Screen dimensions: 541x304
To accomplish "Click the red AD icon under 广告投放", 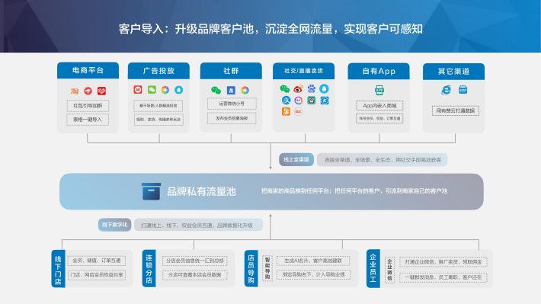I will [x=138, y=90].
